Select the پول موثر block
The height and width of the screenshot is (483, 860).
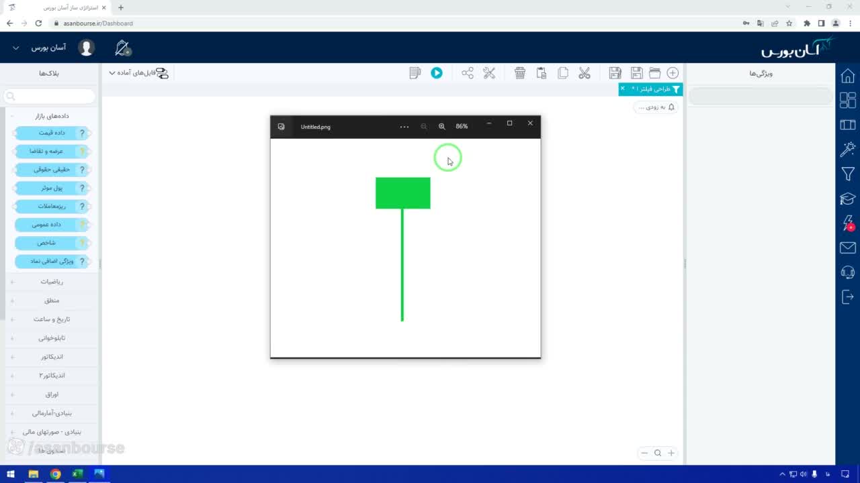point(53,188)
